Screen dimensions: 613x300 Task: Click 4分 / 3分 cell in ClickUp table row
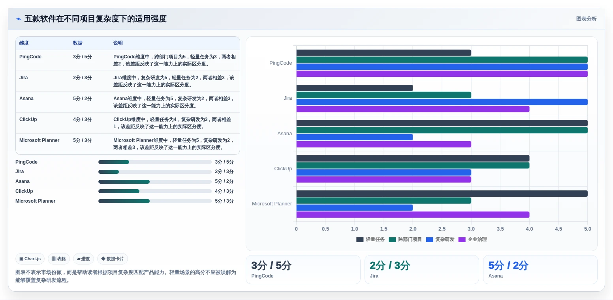tap(83, 119)
